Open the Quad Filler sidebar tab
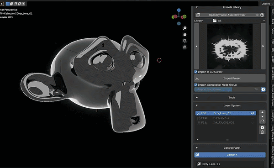274x168 pixels. [x=272, y=73]
